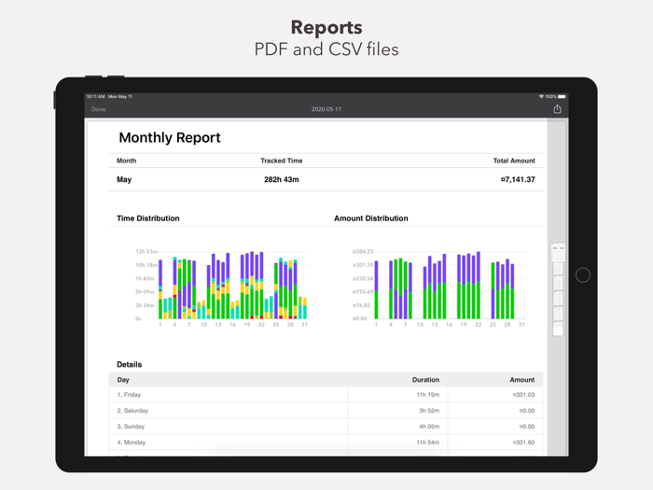Image resolution: width=653 pixels, height=490 pixels.
Task: Select the 4, Monday details row
Action: click(x=326, y=442)
